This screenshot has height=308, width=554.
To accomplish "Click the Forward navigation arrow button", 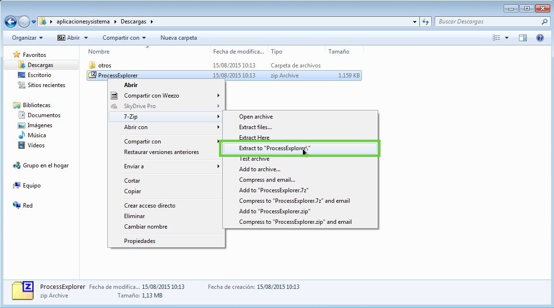I will [24, 22].
